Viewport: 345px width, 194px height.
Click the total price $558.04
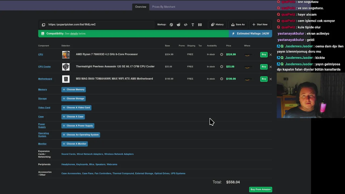[x=233, y=182]
